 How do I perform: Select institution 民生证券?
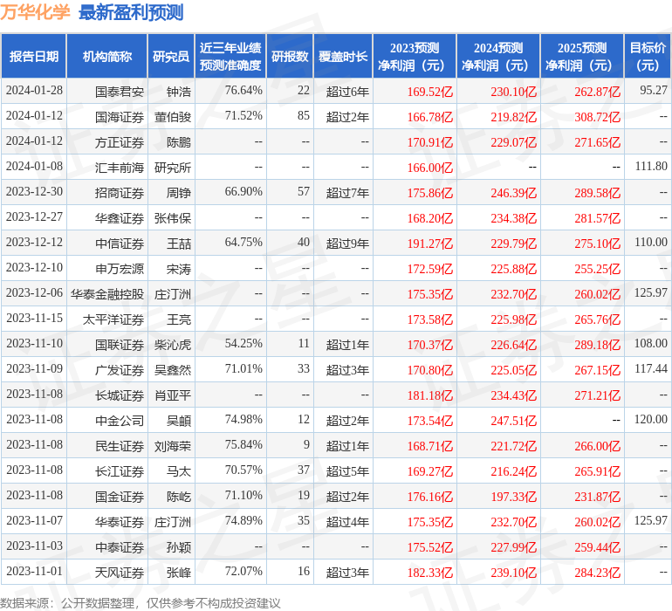coord(120,445)
